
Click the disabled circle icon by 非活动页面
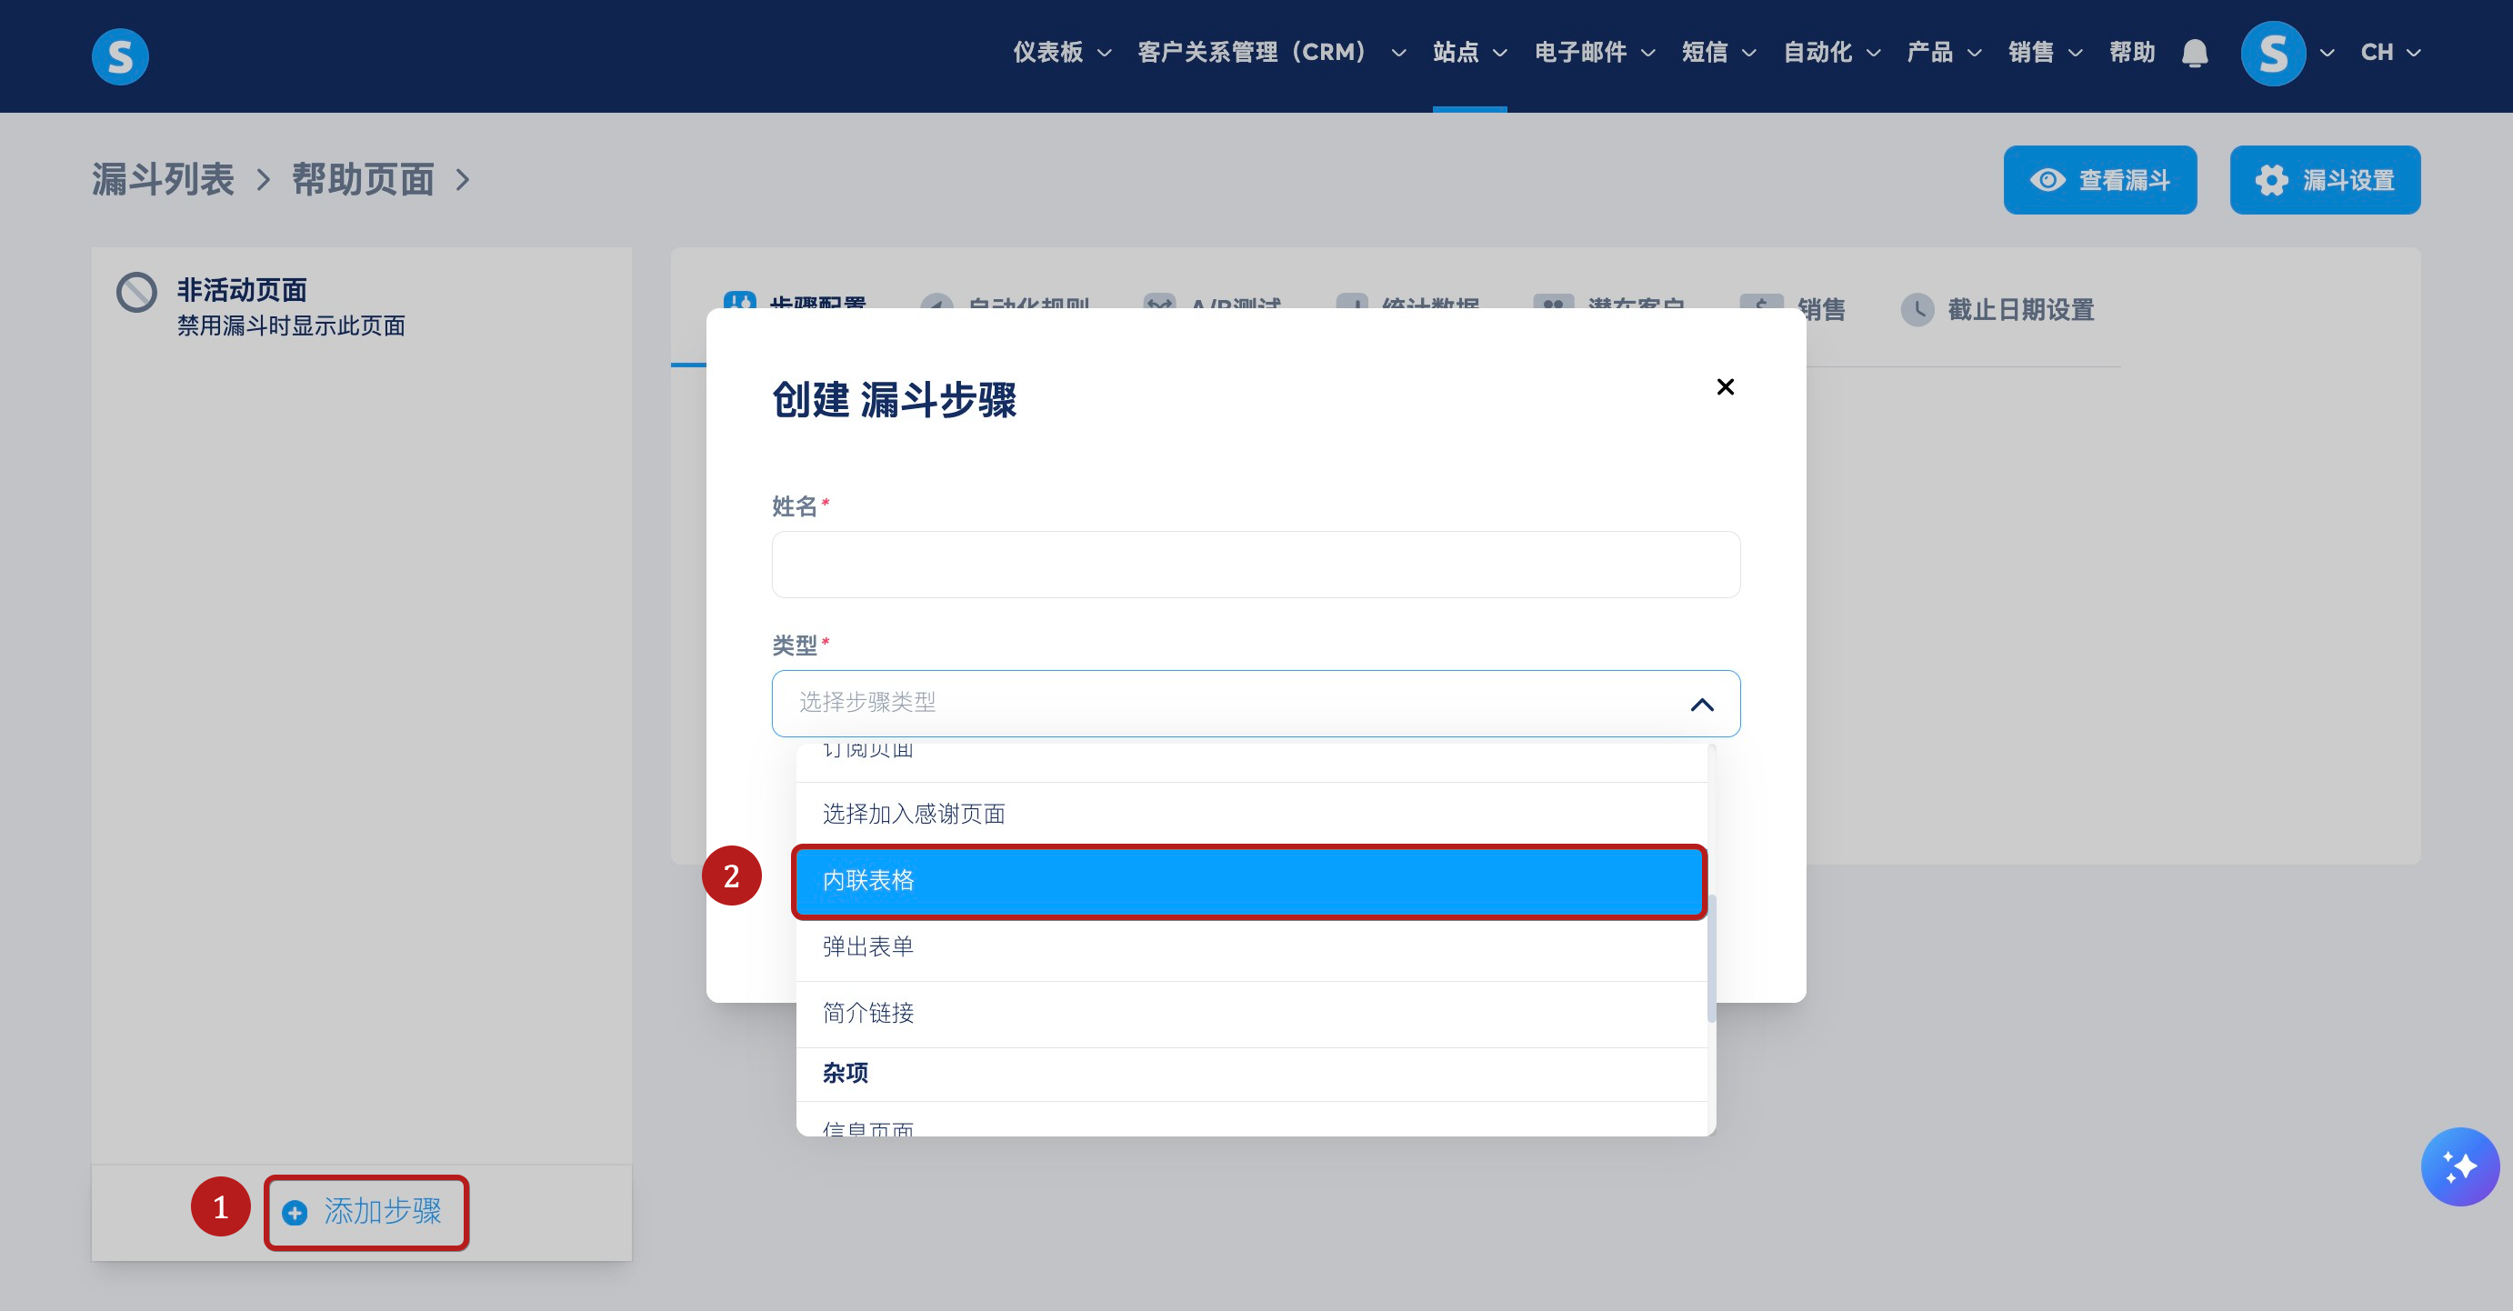(x=136, y=292)
